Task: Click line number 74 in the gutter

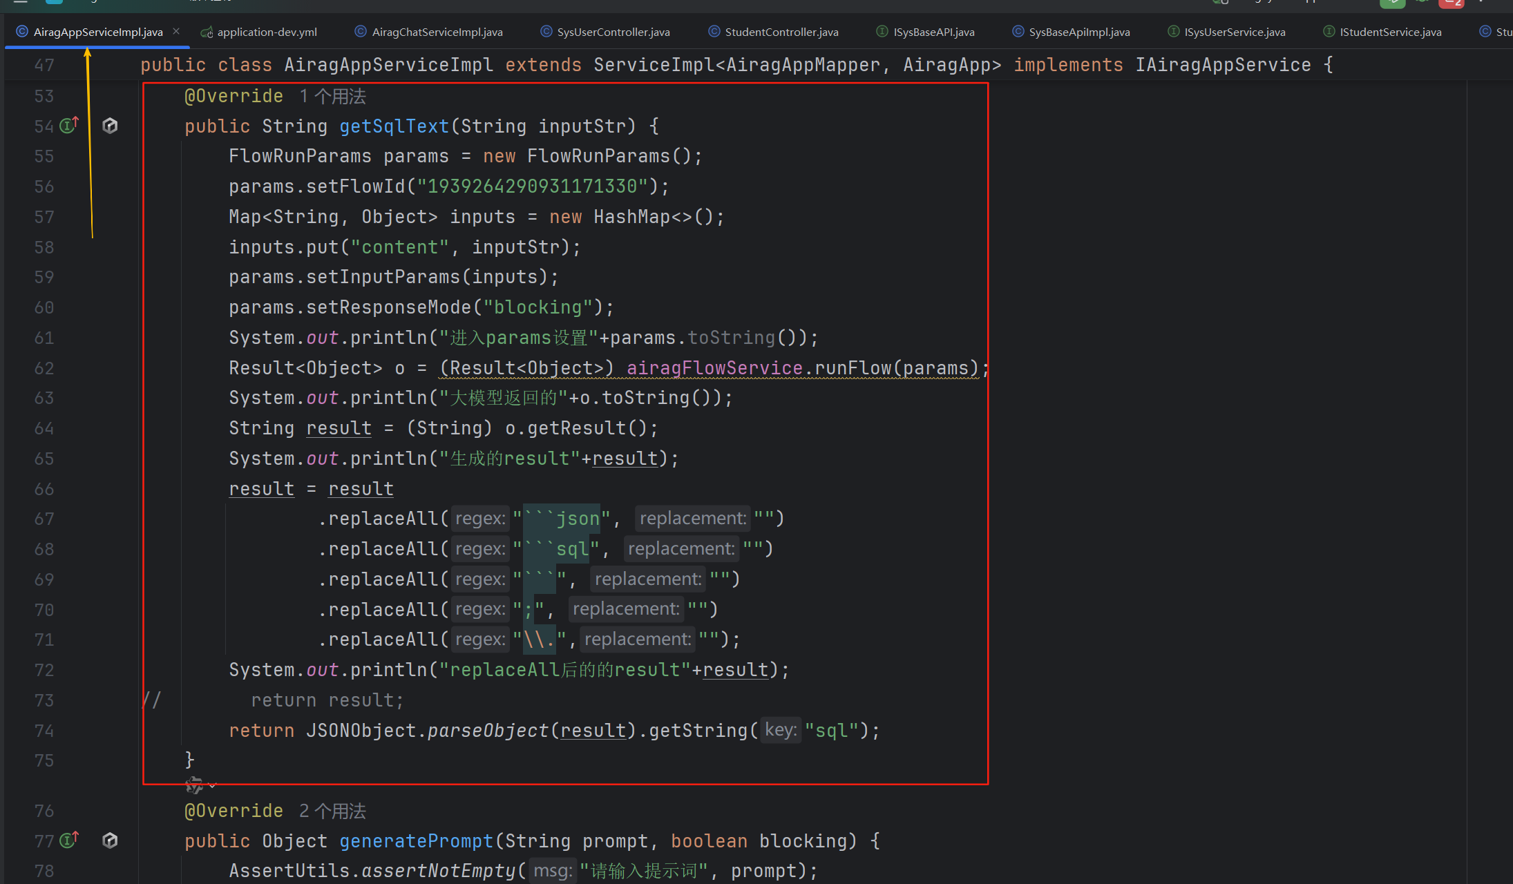Action: click(x=44, y=731)
